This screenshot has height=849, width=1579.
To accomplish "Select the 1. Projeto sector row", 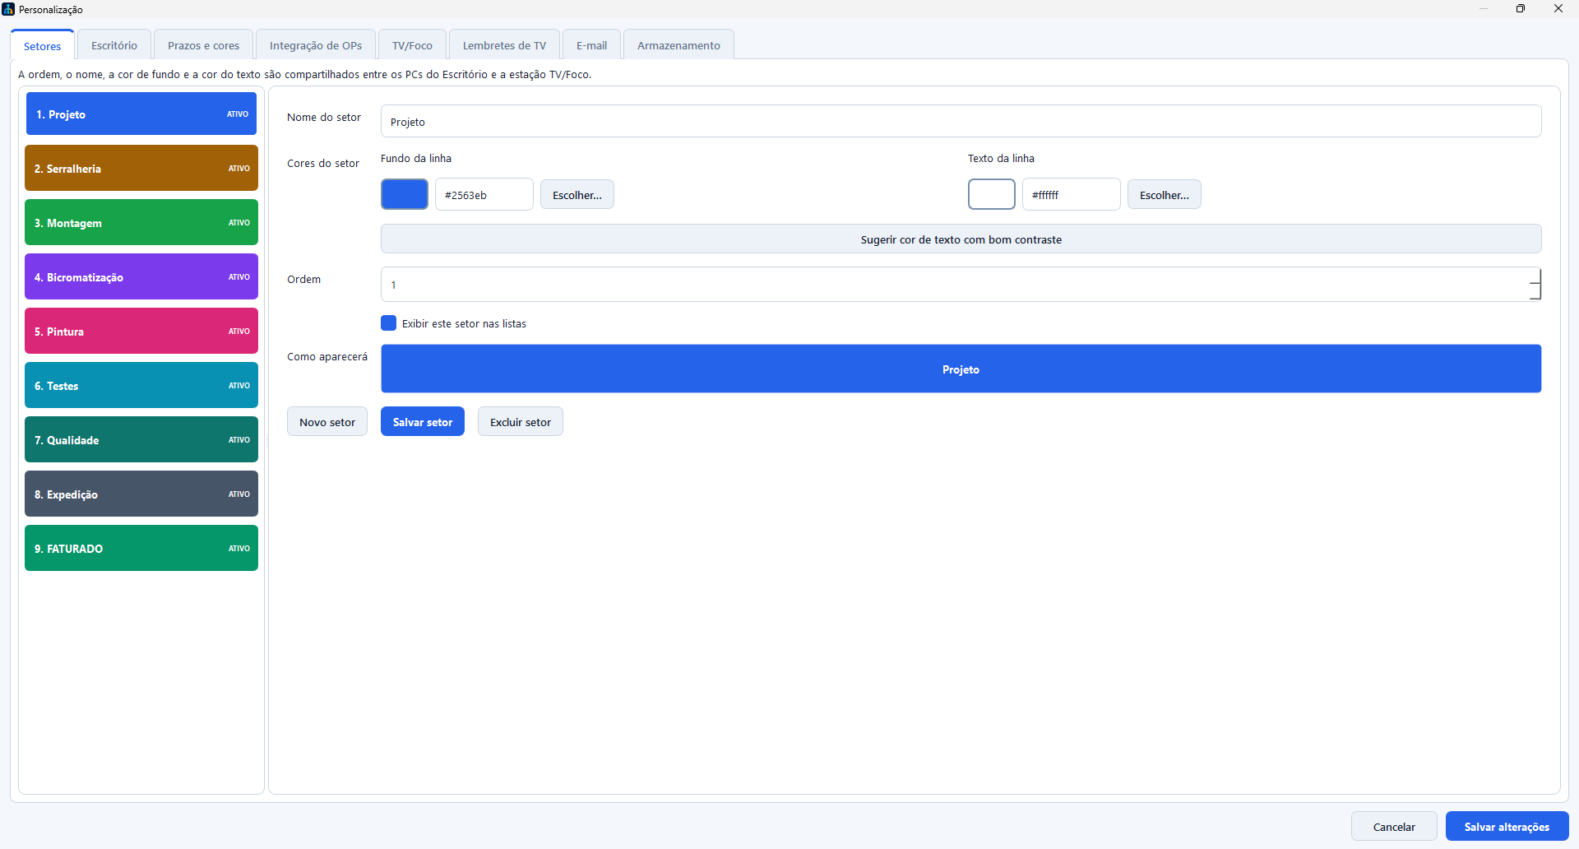I will [x=141, y=114].
